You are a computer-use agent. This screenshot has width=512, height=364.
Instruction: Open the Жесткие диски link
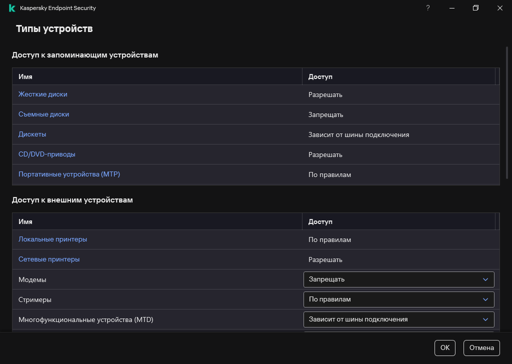pos(43,94)
